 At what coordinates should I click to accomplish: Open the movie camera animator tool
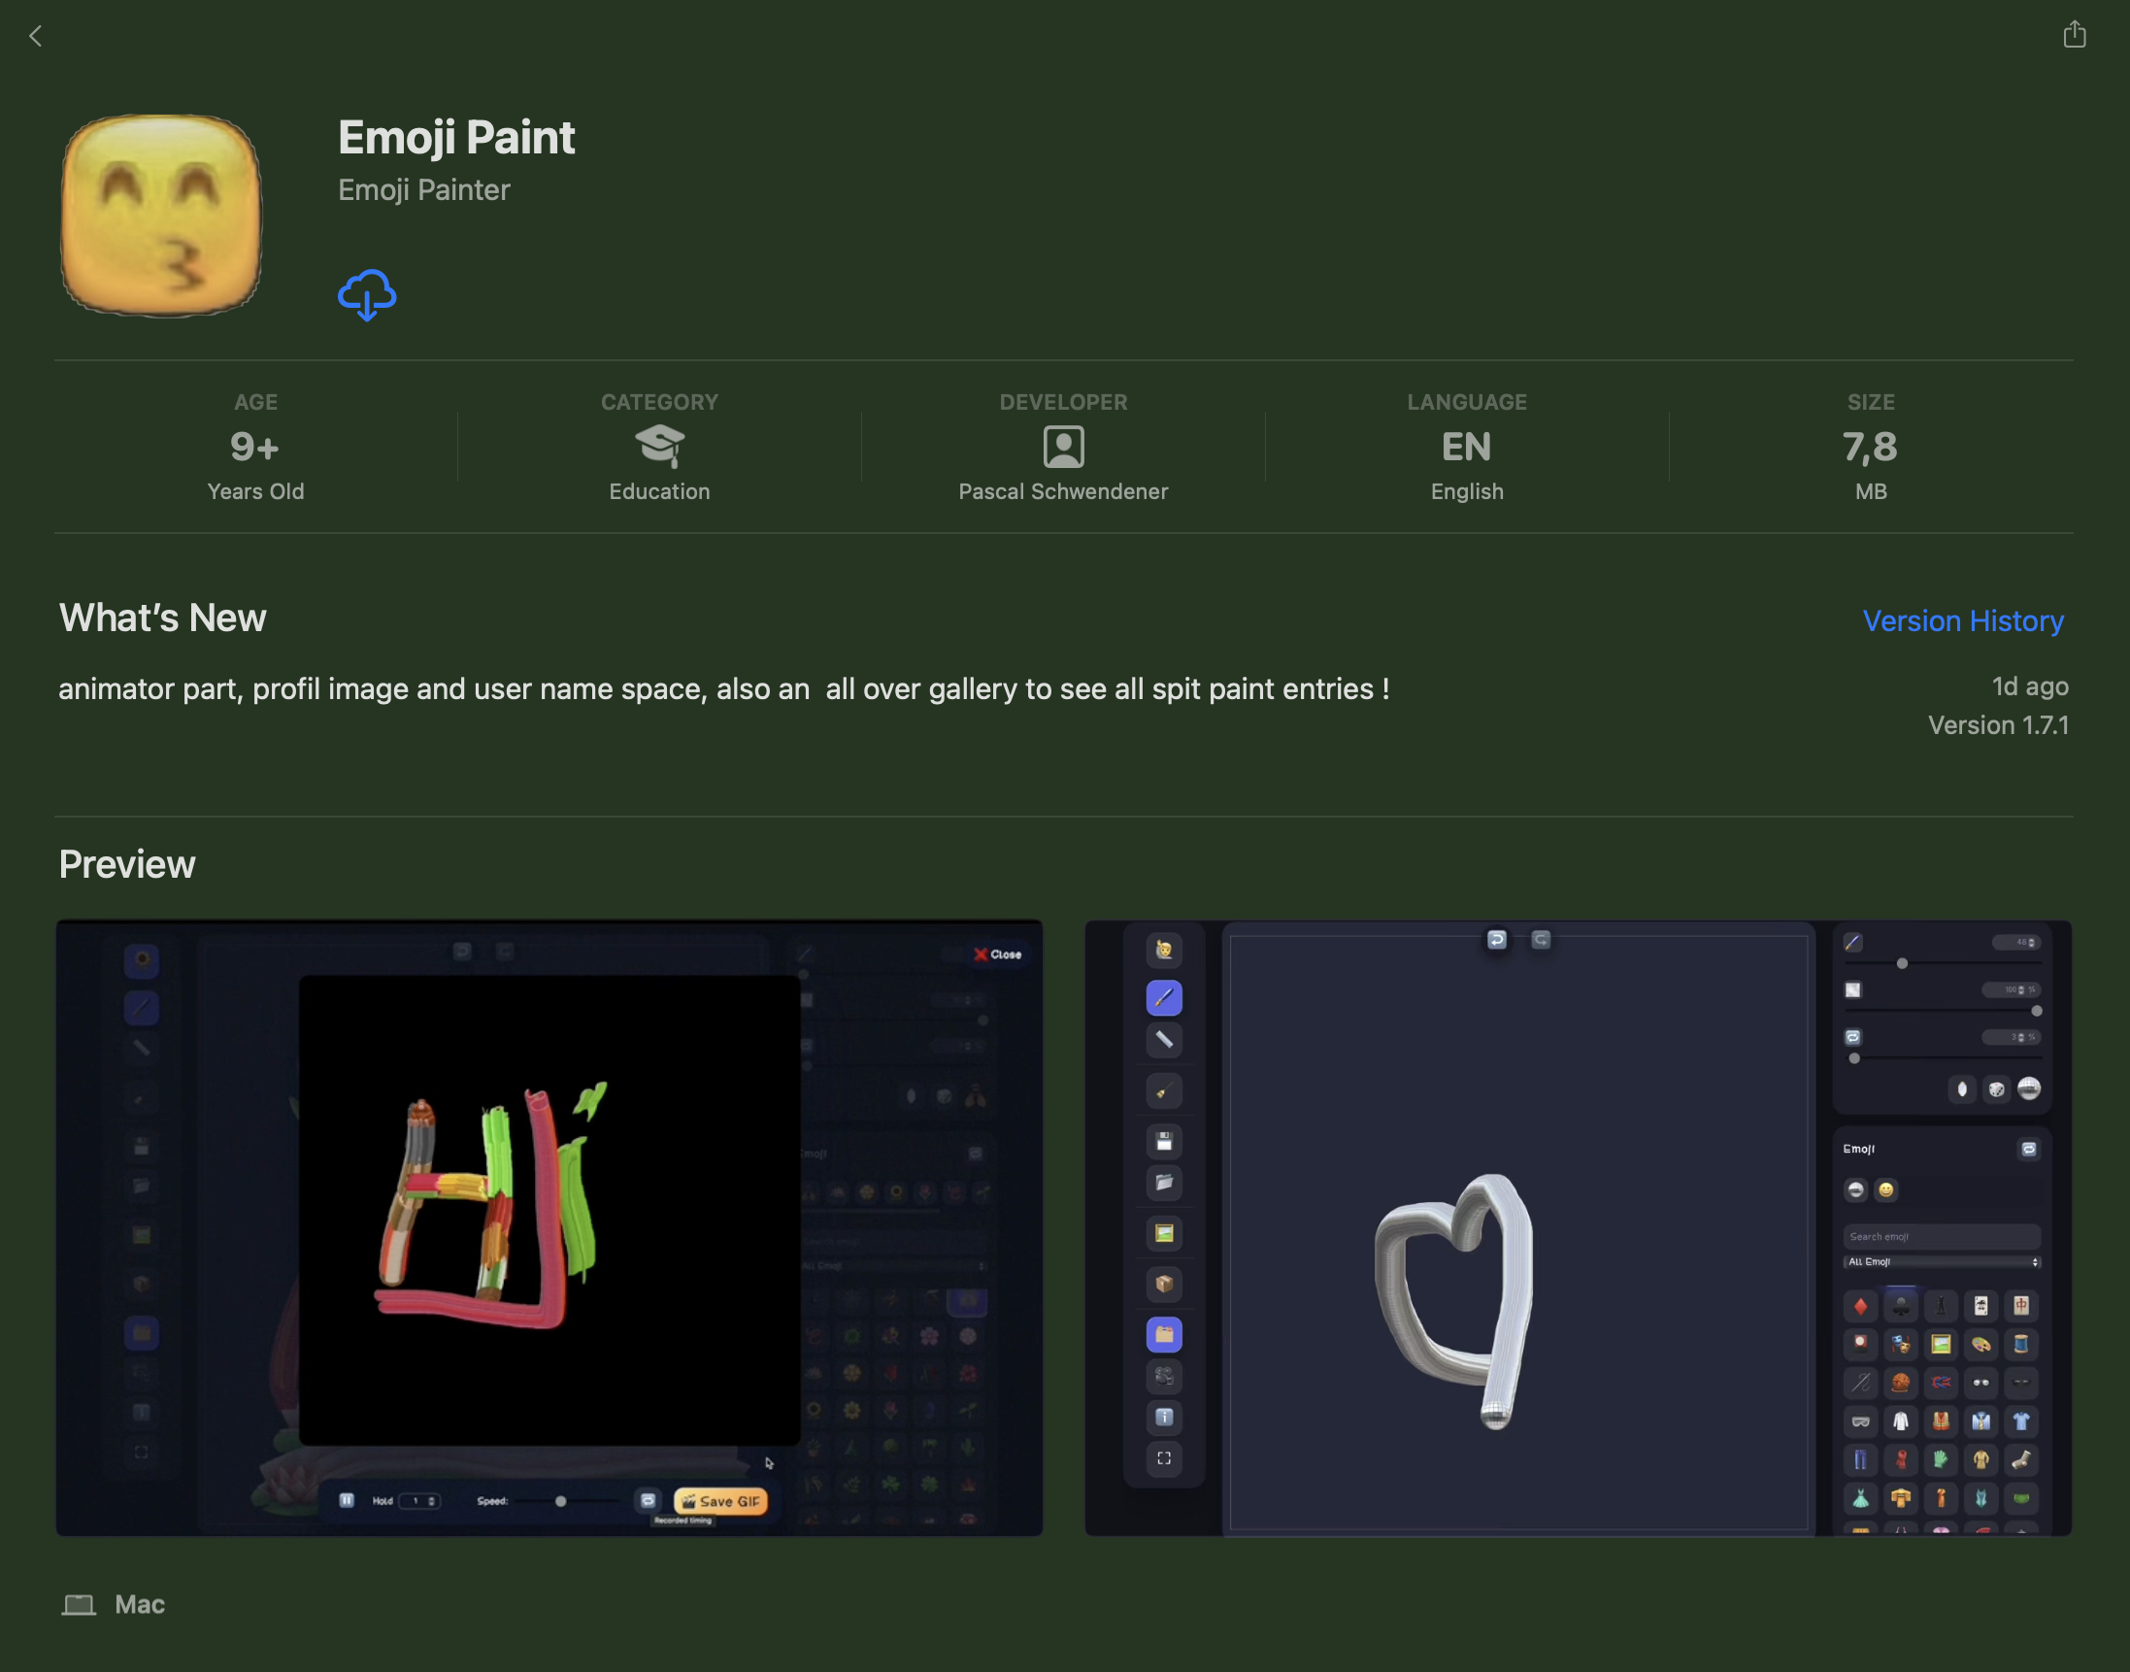tap(1164, 1376)
